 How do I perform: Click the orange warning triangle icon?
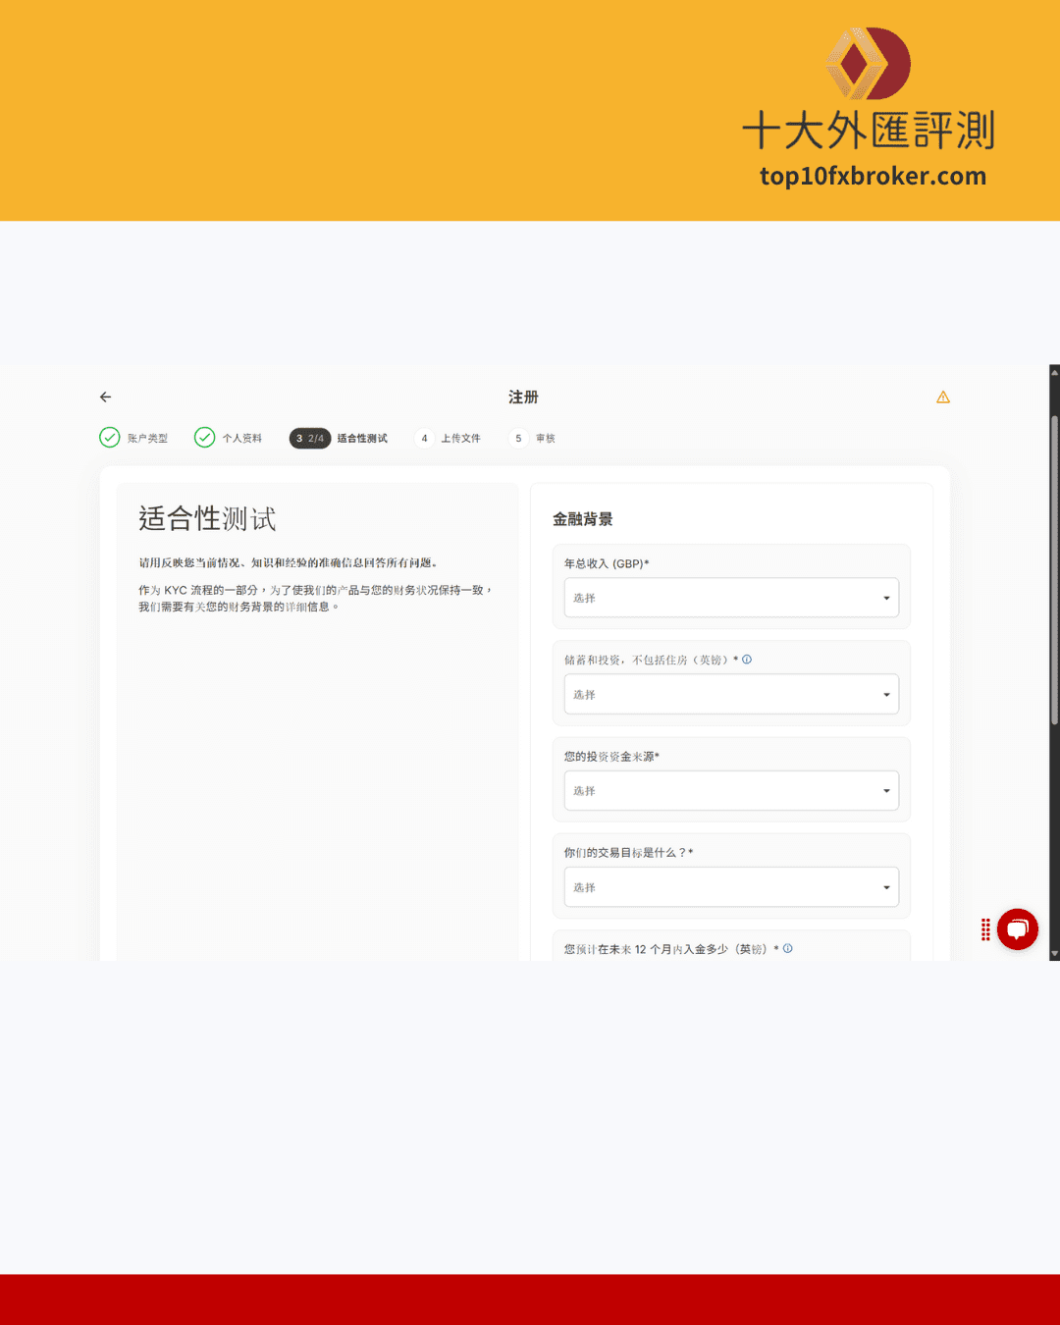tap(943, 397)
